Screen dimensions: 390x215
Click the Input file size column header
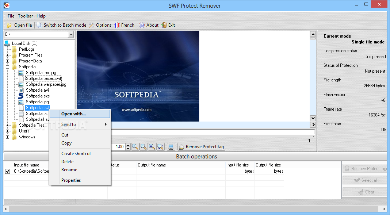(x=237, y=165)
